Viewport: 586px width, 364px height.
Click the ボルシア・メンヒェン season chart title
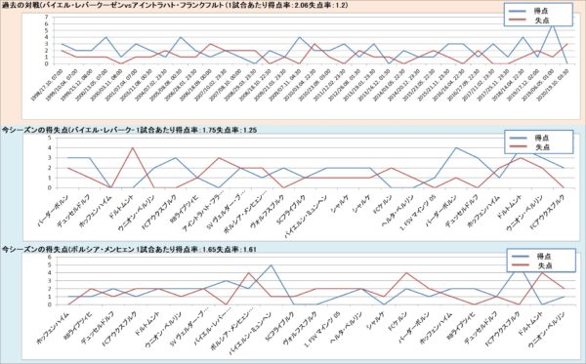(129, 250)
